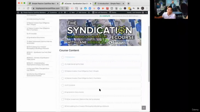Viewport: 200px width, 112px height.
Task: Mark lesson 8) Formulating Investor Philosophy circle
Action: point(62,106)
